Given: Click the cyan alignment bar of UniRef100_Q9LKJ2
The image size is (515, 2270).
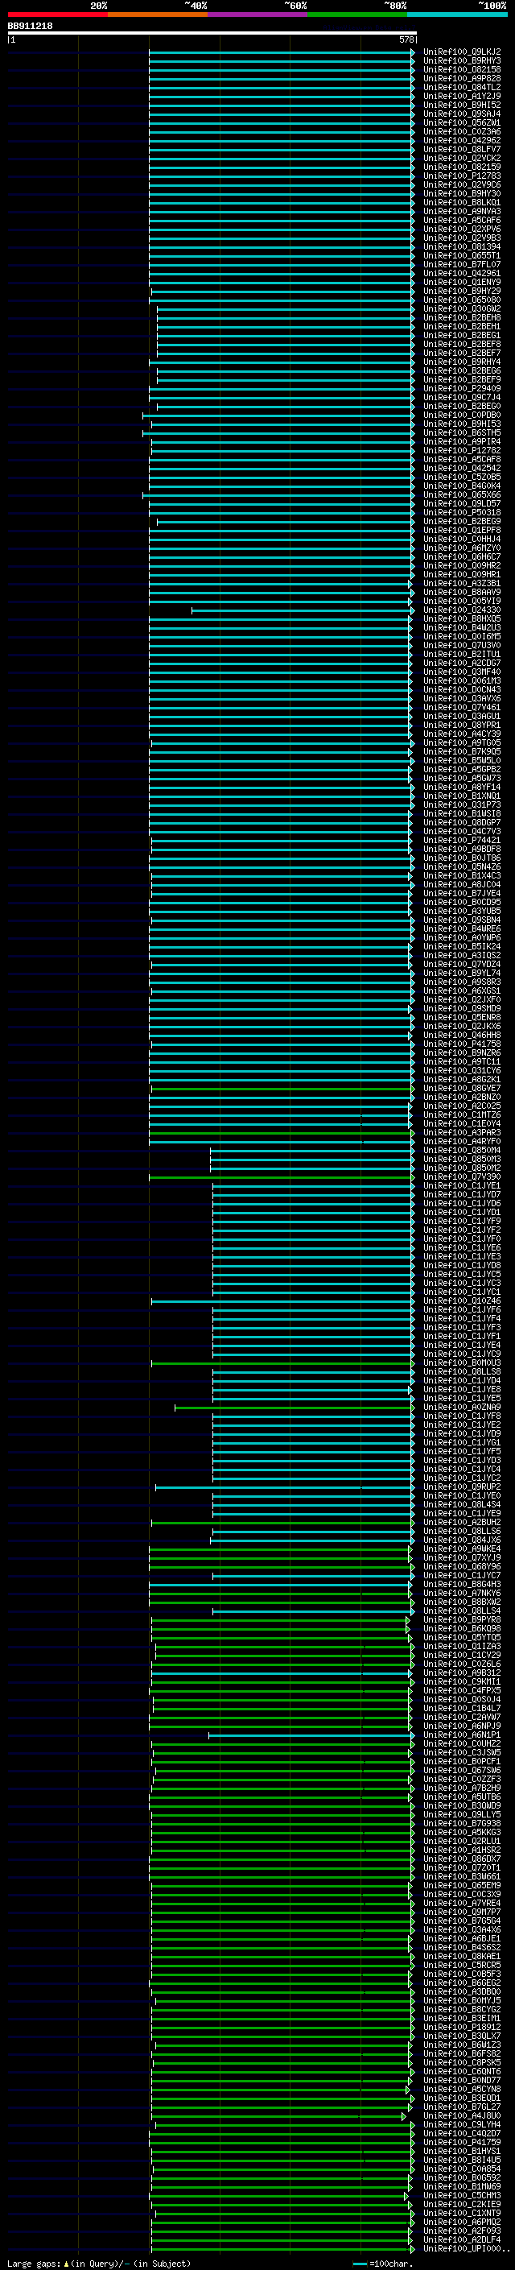Looking at the screenshot, I should (281, 52).
